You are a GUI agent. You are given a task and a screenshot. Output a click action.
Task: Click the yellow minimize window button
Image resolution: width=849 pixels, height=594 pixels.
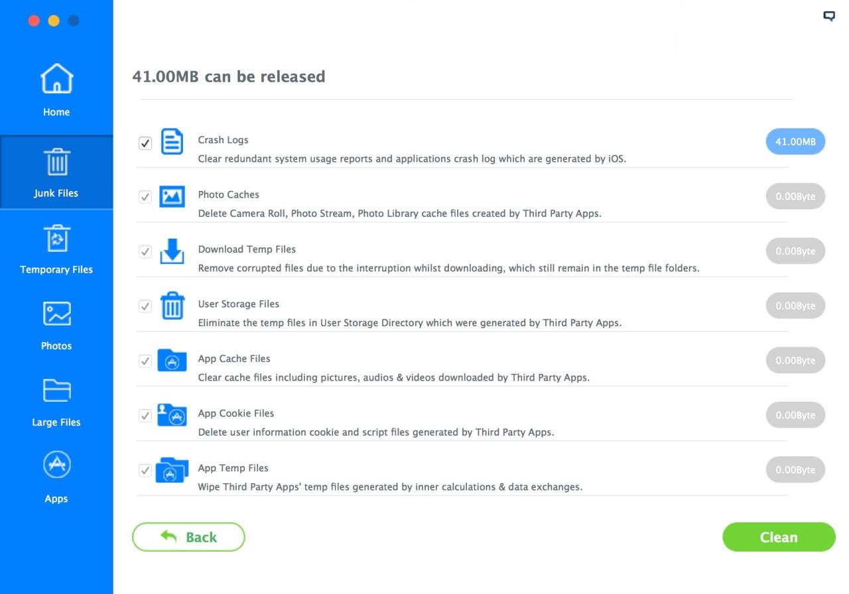point(54,21)
